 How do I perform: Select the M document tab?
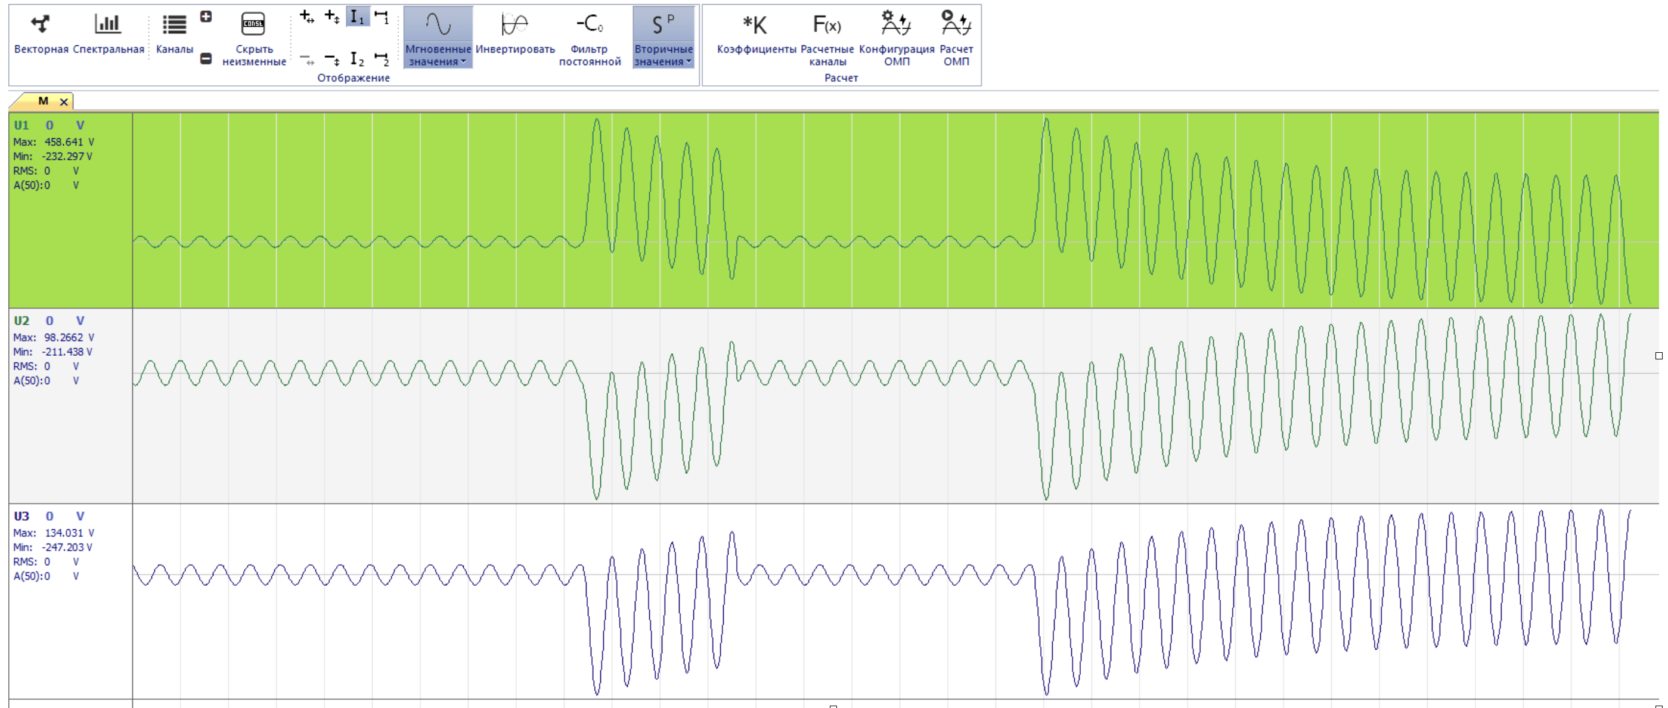43,101
